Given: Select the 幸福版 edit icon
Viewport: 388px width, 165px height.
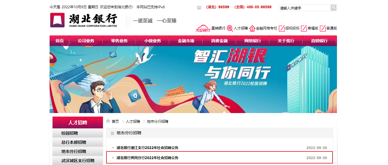Looking at the screenshot, I should tap(304, 28).
